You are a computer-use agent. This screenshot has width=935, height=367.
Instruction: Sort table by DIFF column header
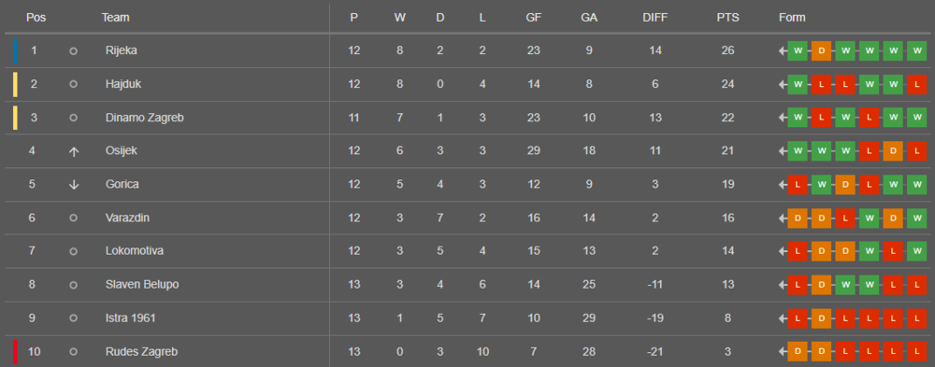point(654,18)
